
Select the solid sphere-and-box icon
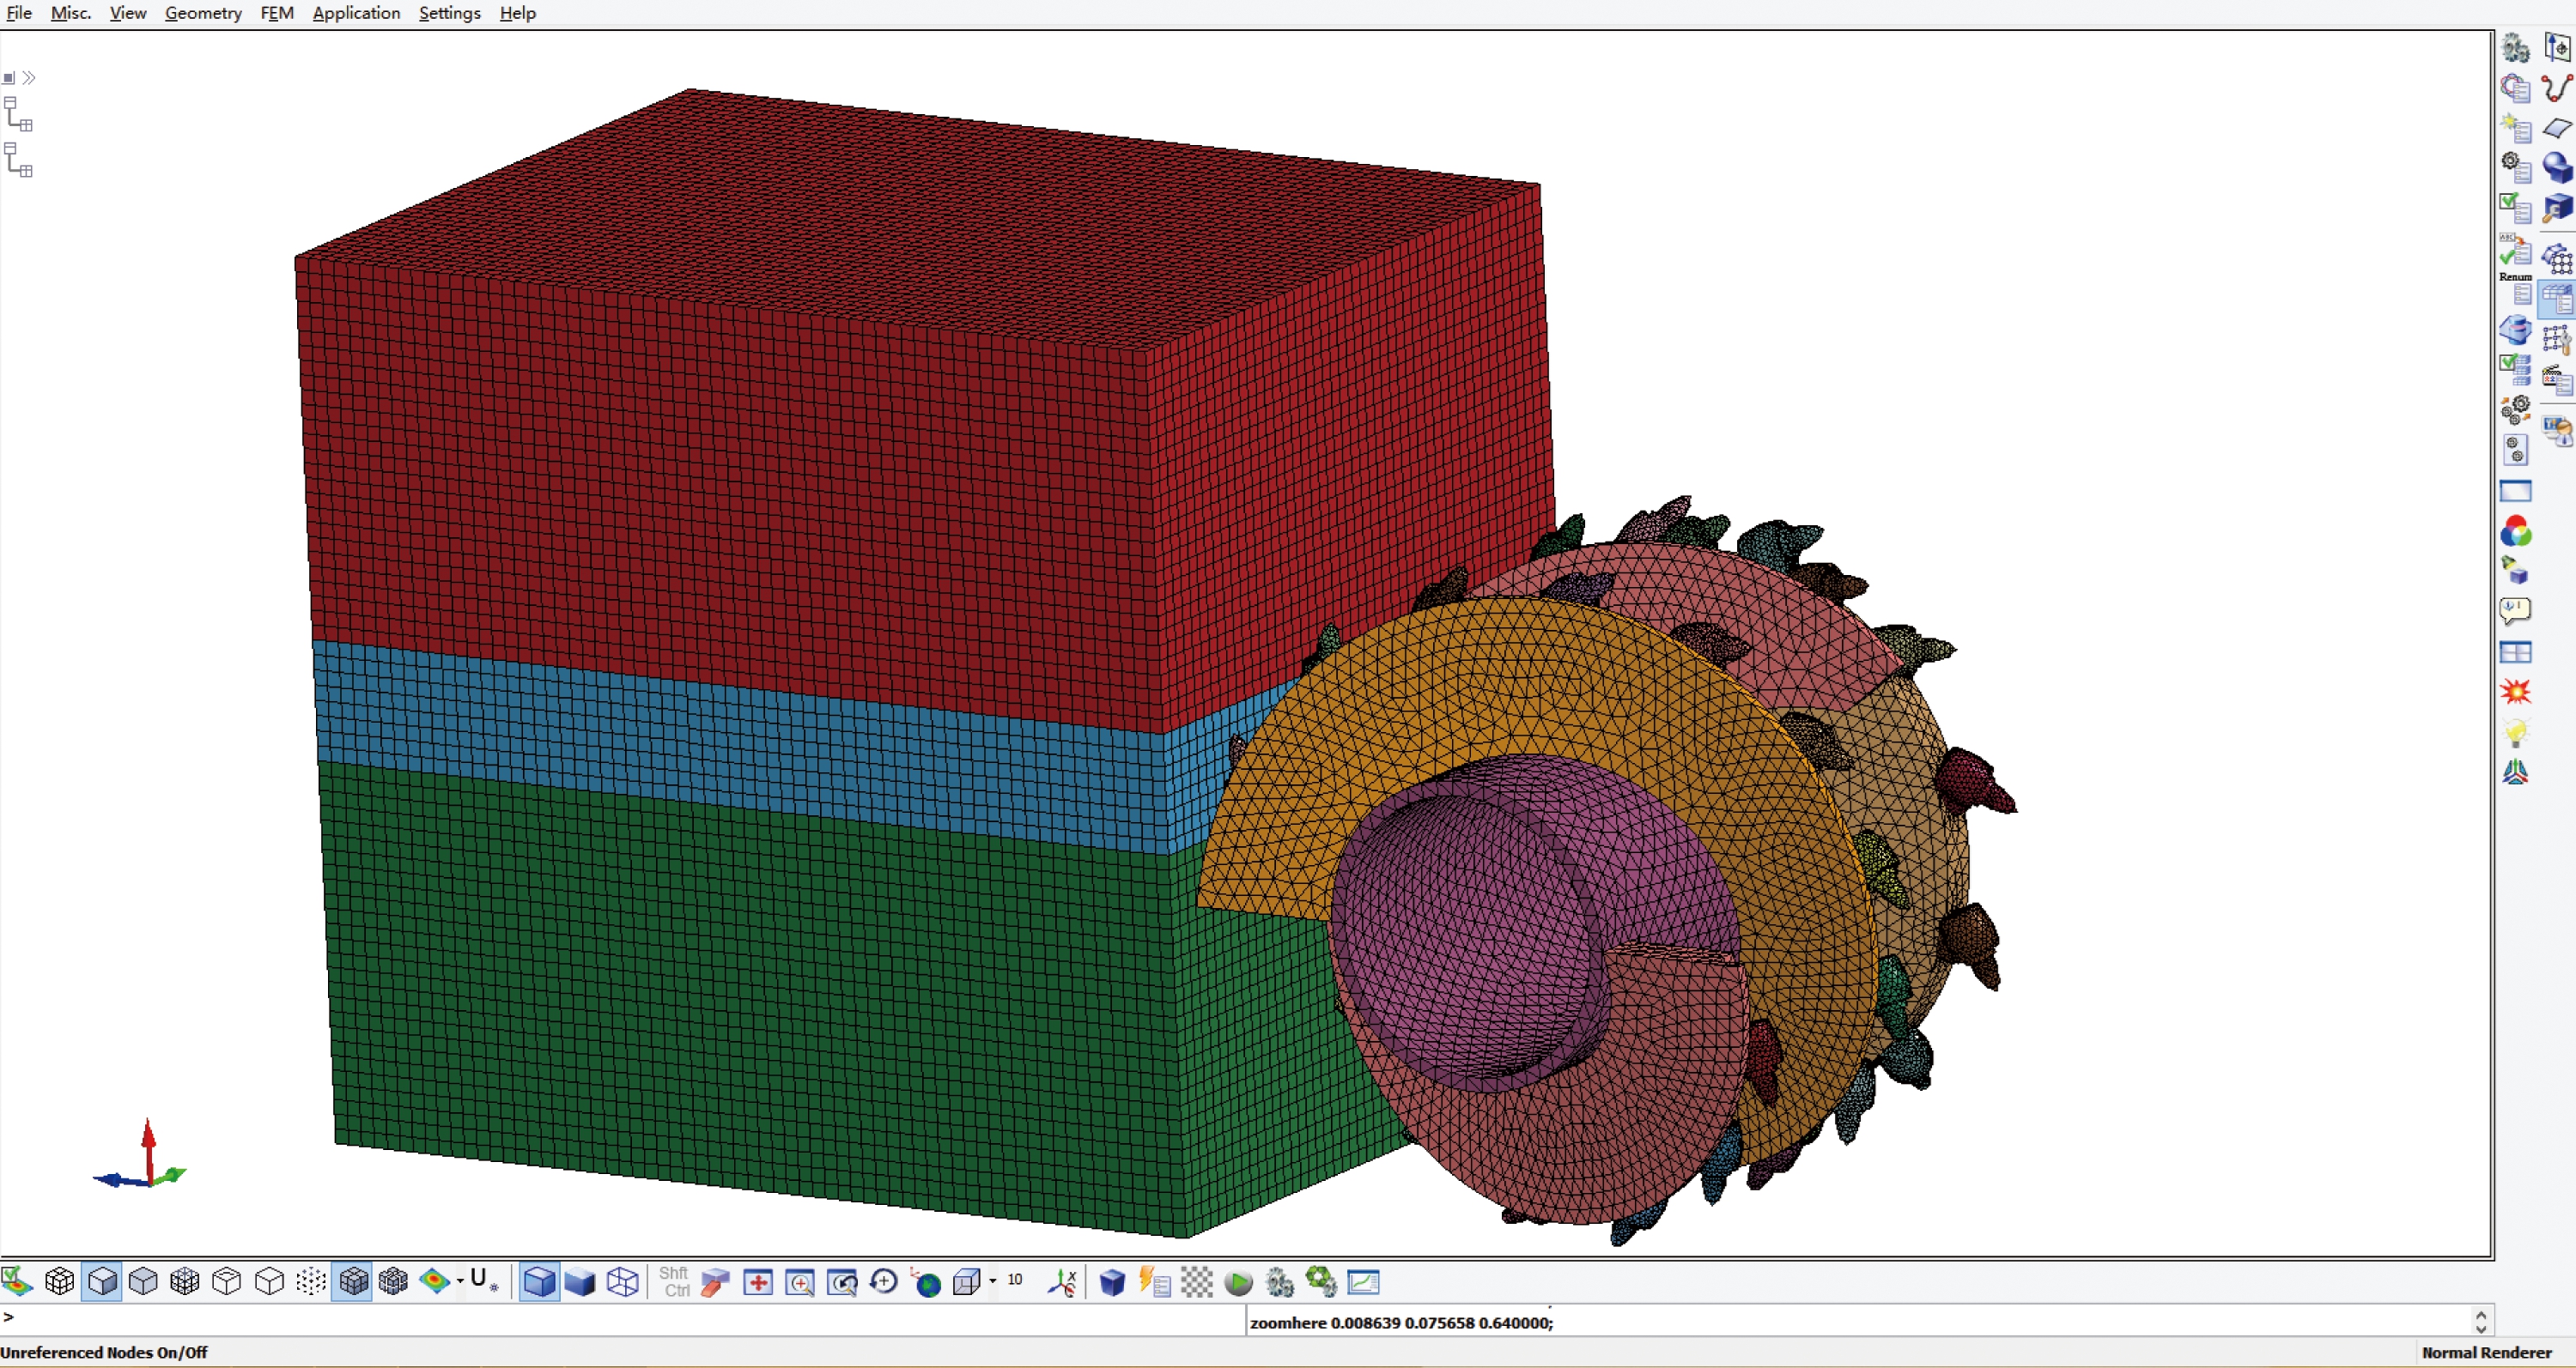pos(2557,166)
